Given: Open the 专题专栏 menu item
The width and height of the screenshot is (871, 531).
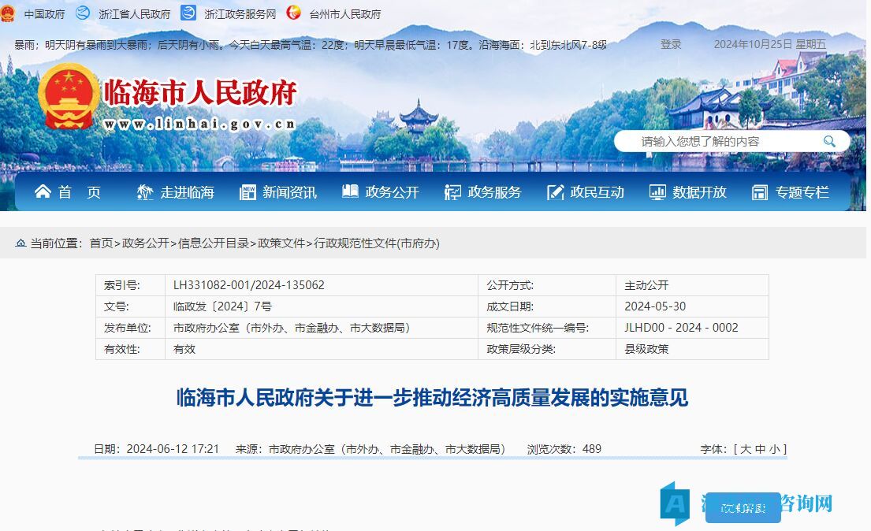Looking at the screenshot, I should point(802,192).
